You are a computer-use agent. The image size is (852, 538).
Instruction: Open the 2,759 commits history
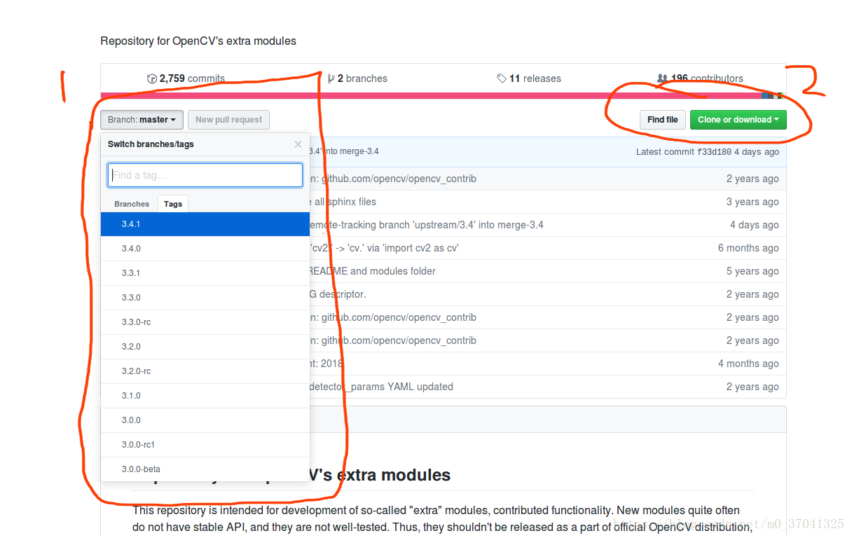point(186,78)
